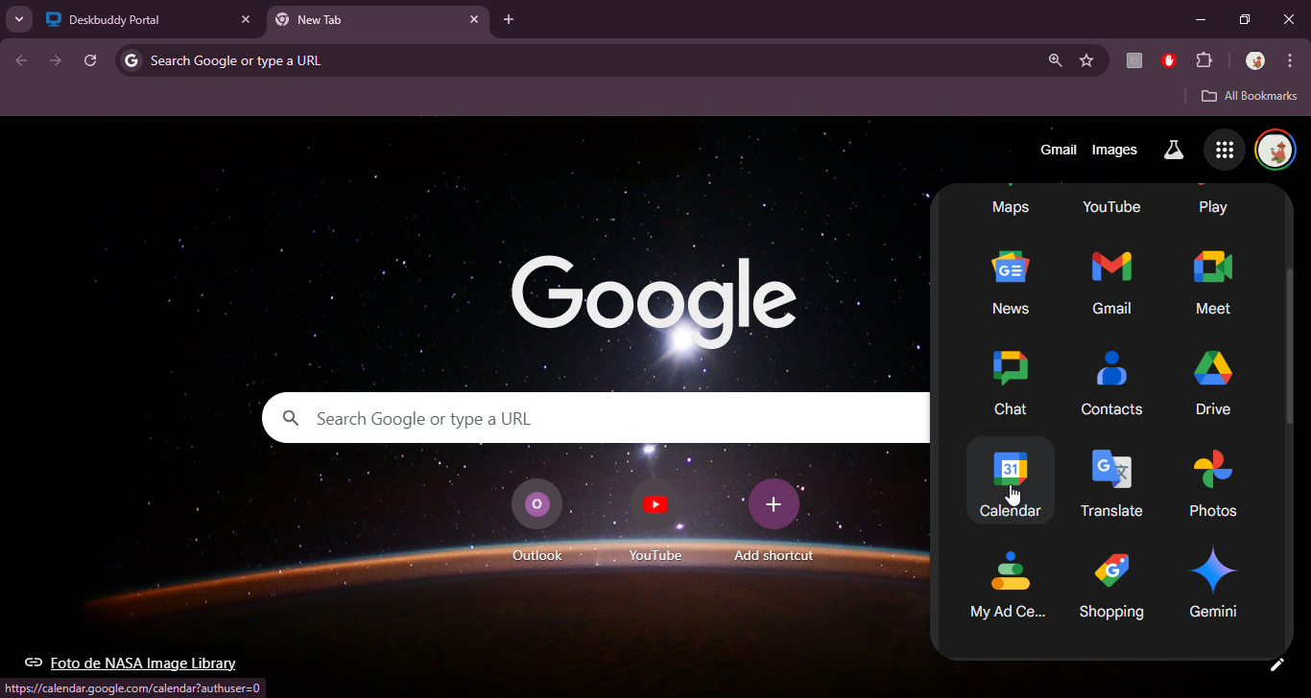Click the browser profile avatar

tap(1255, 59)
